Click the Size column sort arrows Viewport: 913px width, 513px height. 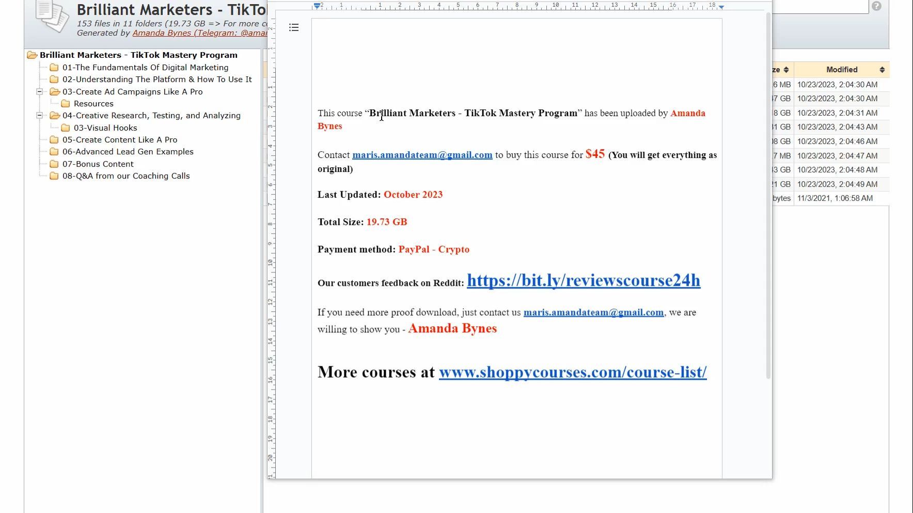pyautogui.click(x=786, y=70)
